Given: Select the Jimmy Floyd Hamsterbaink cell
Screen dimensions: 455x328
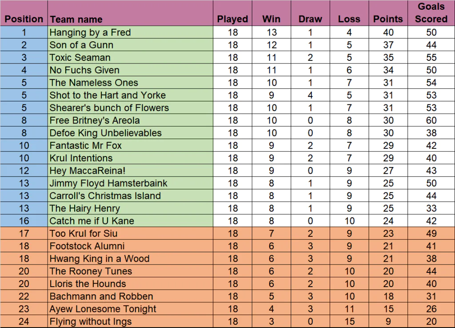Looking at the screenshot, I should [x=130, y=183].
